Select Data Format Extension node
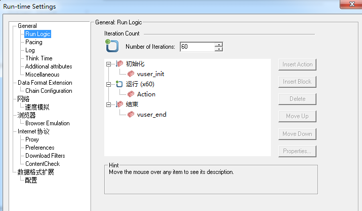The image size is (362, 211). [x=45, y=83]
